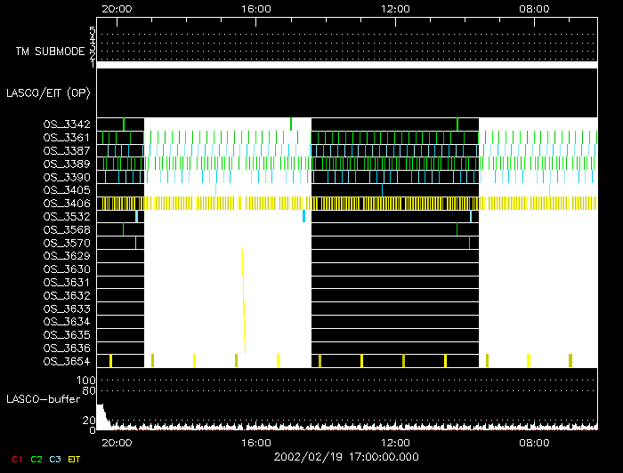Image resolution: width=623 pixels, height=473 pixels.
Task: Select the OS_3654 row label
Action: tap(66, 361)
